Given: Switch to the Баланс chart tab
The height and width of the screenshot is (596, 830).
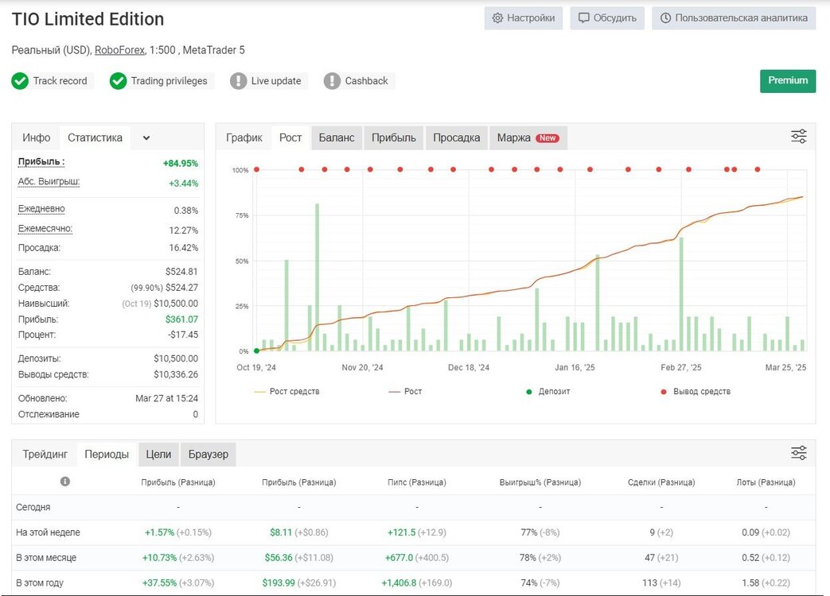Looking at the screenshot, I should tap(337, 138).
